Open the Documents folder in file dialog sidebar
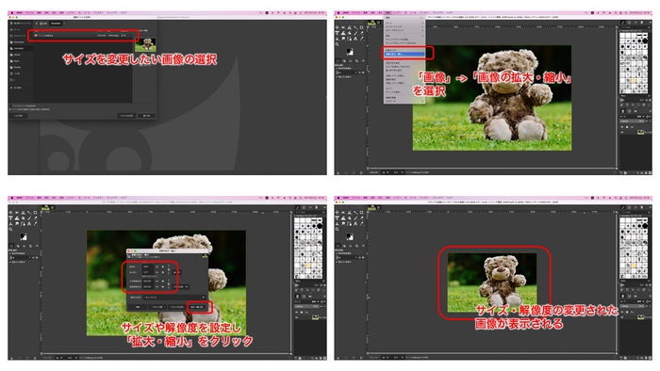Image resolution: width=660 pixels, height=371 pixels. (x=21, y=42)
